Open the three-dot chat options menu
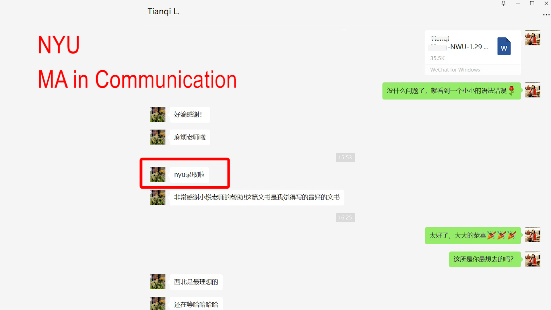This screenshot has height=310, width=551. point(546,15)
